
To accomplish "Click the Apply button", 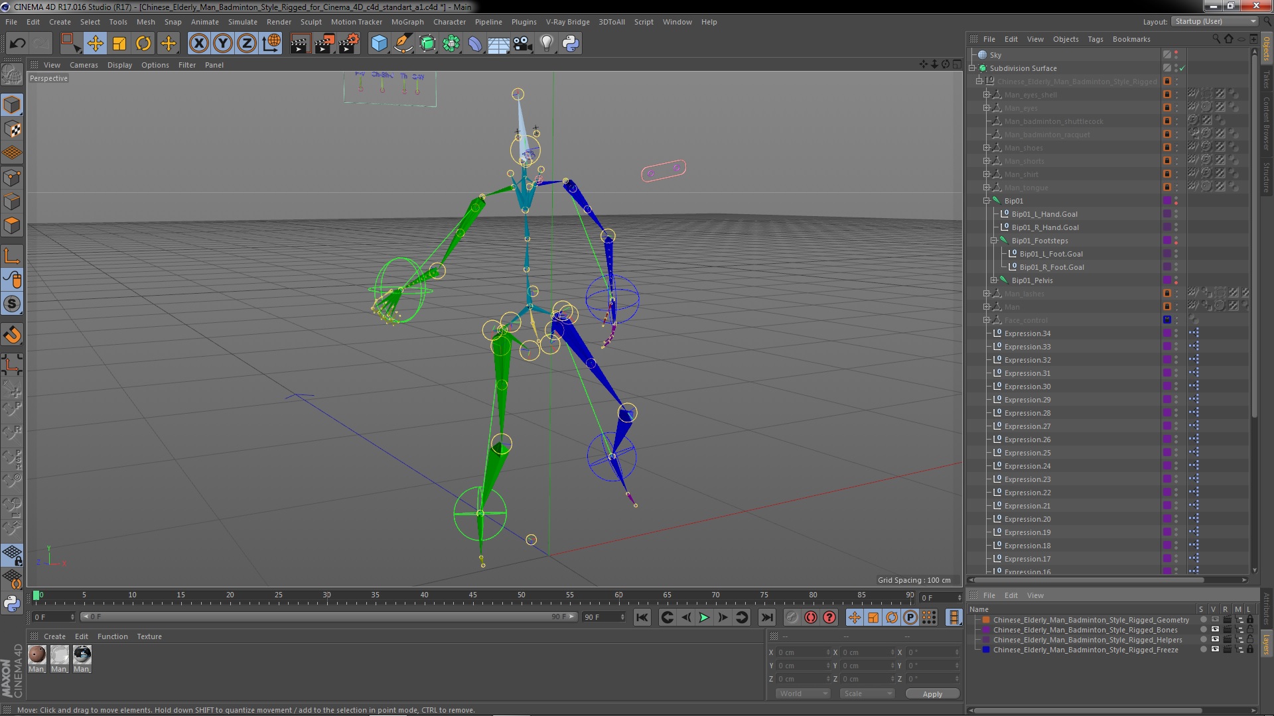I will coord(932,694).
